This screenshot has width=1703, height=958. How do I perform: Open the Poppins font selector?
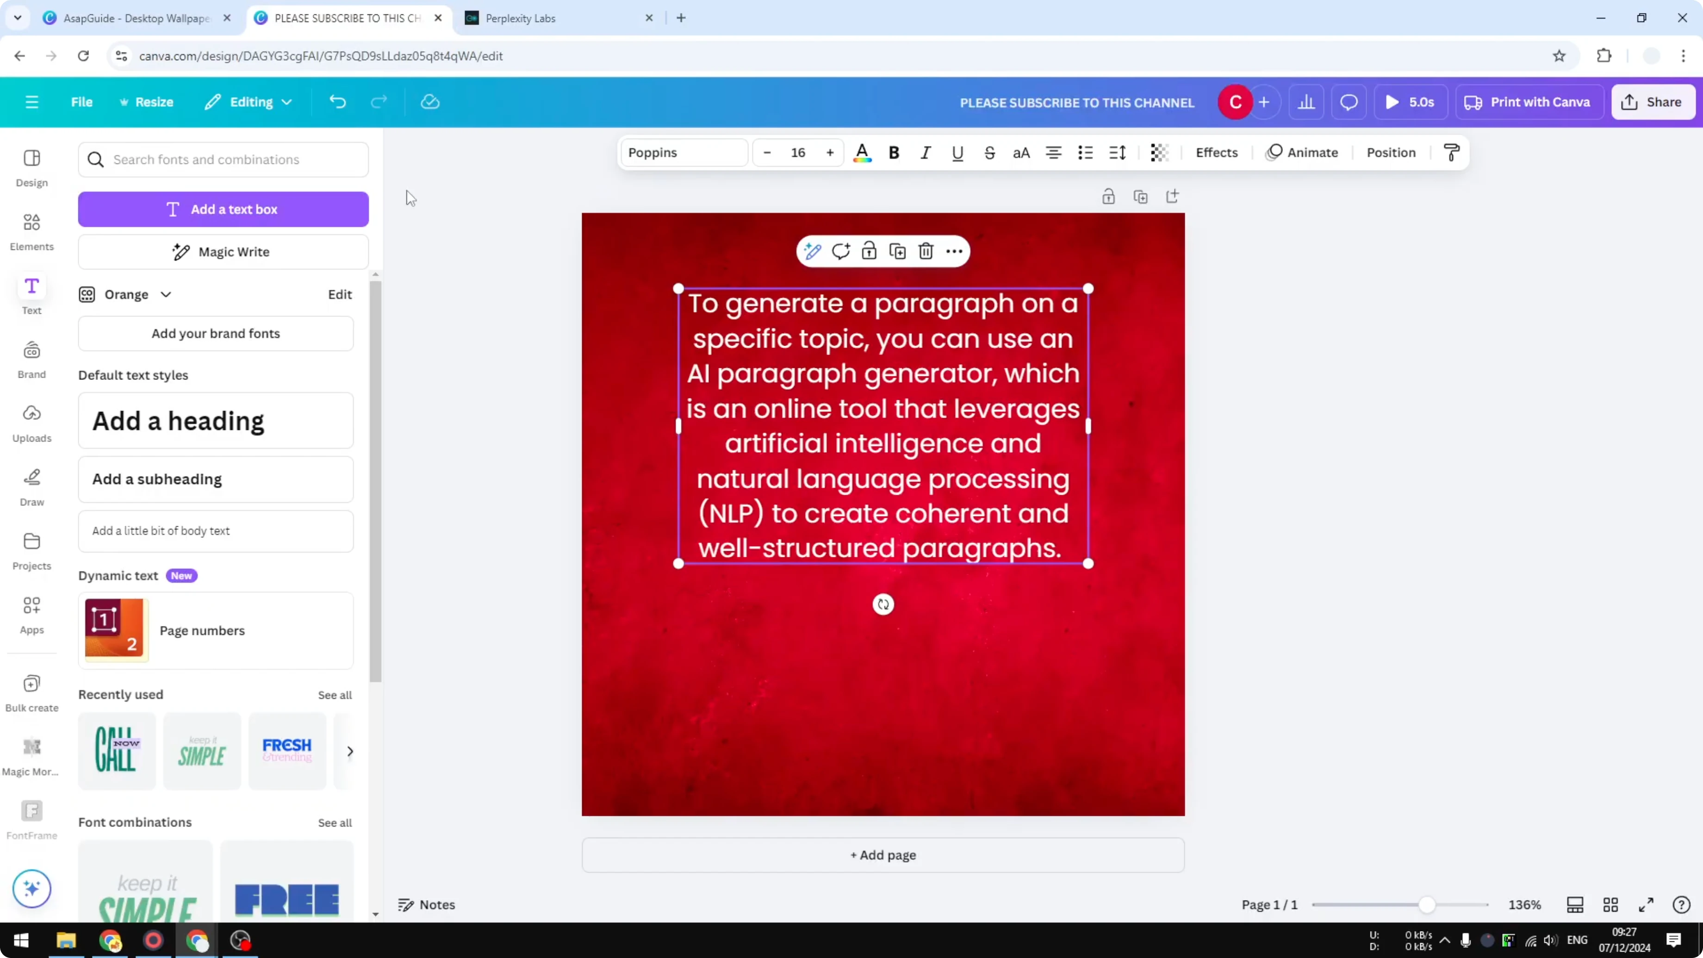point(684,153)
